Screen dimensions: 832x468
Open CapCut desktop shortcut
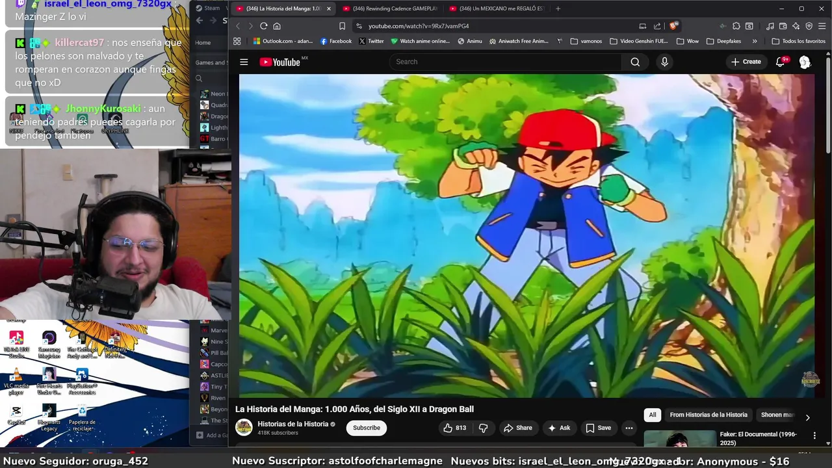[x=16, y=415]
